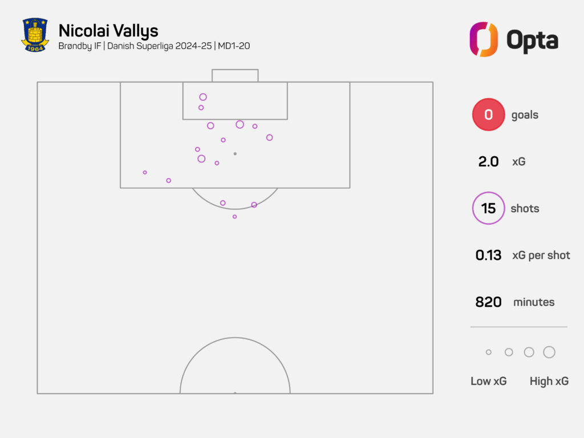Click the Danish Superliga 2024-25 subtitle
Screen dimensions: 584x438
tap(154, 46)
